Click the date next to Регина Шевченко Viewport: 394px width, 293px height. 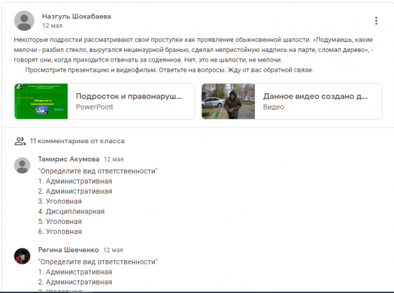point(114,250)
